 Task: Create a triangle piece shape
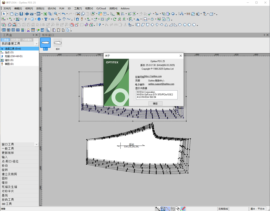(x=166, y=25)
